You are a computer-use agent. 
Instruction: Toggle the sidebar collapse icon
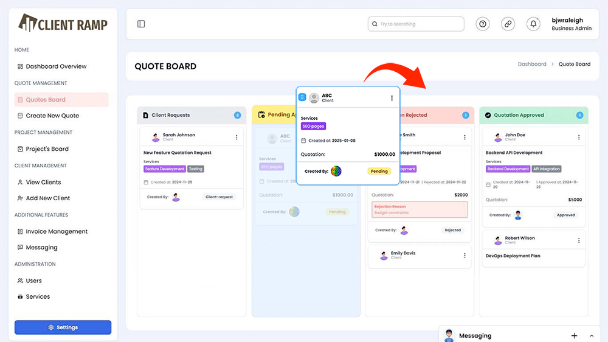pos(141,24)
